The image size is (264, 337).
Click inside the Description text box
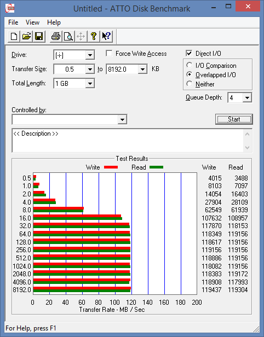coord(128,141)
